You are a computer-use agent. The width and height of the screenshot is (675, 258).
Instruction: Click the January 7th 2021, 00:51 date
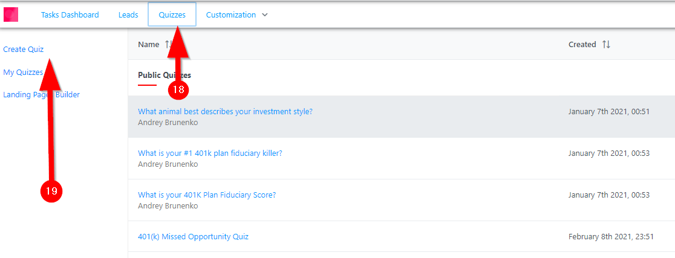click(608, 111)
